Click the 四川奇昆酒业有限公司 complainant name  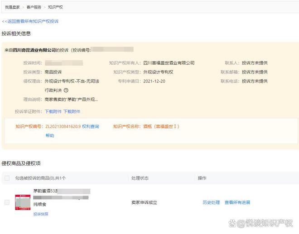(34, 50)
